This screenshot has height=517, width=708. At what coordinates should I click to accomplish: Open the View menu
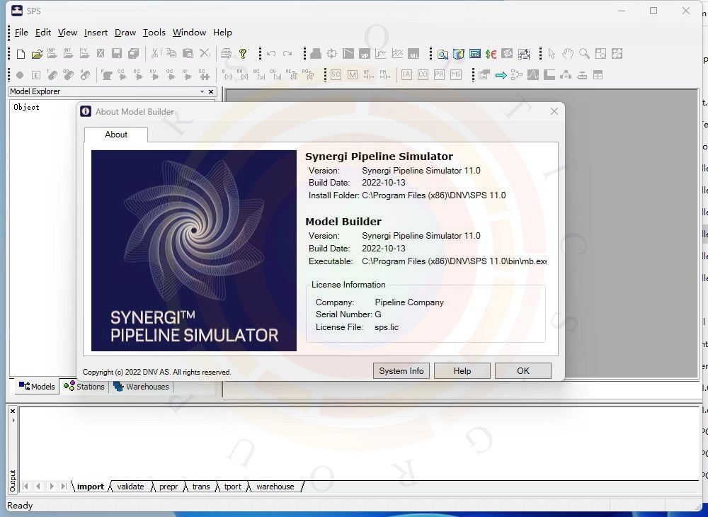tap(67, 33)
